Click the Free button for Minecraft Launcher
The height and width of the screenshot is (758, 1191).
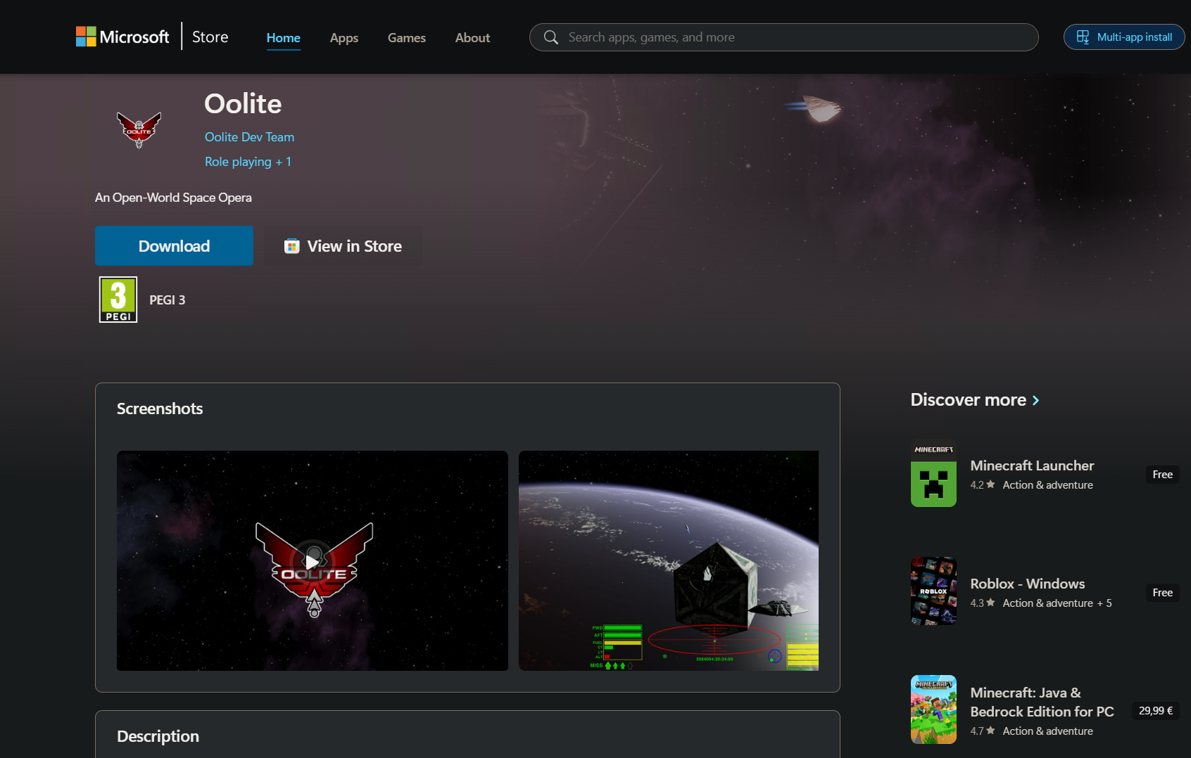pyautogui.click(x=1163, y=475)
